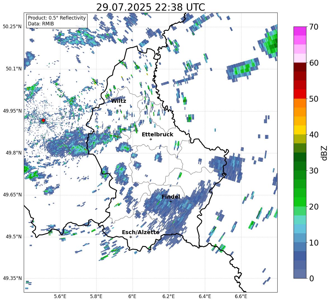The height and width of the screenshot is (302, 331).
Task: Click the Esch/Alzette cross marker
Action: point(131,237)
